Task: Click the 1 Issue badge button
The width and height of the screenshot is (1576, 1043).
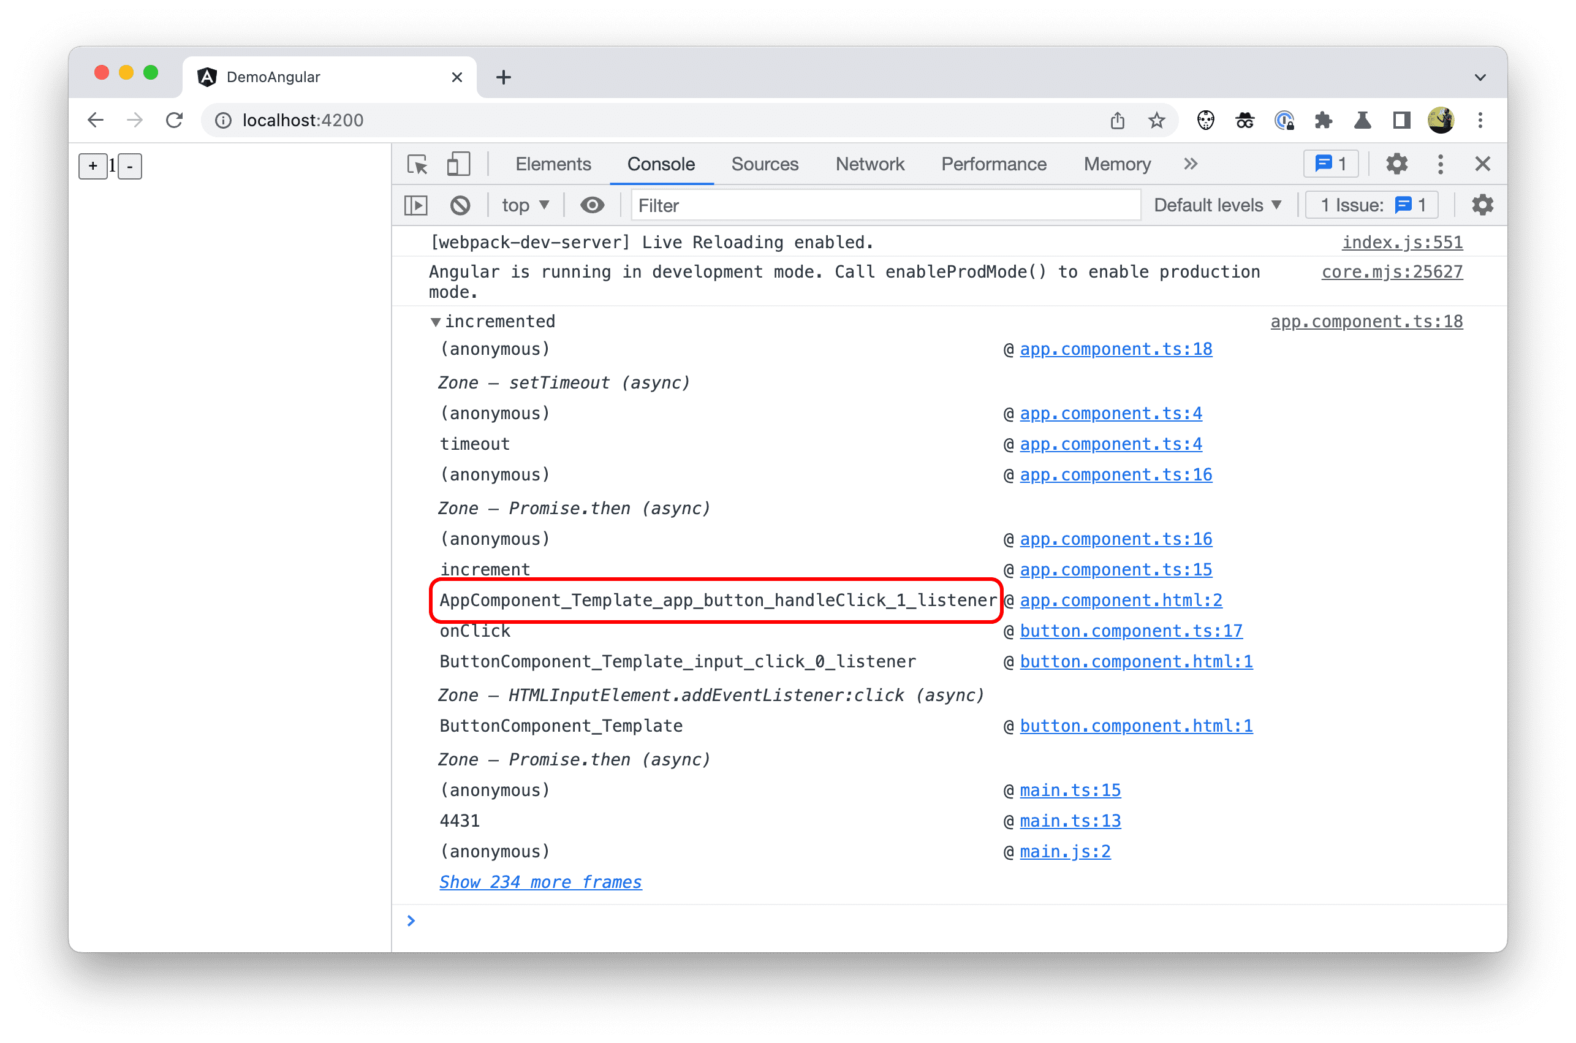Action: 1373,207
